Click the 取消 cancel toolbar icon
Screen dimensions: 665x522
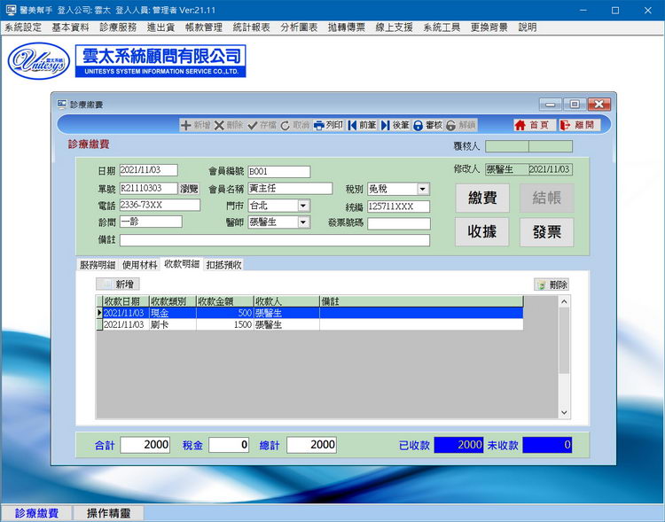[x=295, y=125]
